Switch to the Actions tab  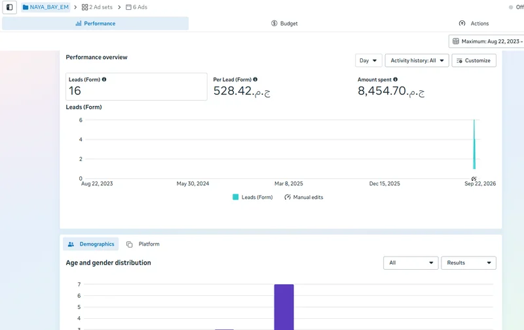pyautogui.click(x=474, y=24)
